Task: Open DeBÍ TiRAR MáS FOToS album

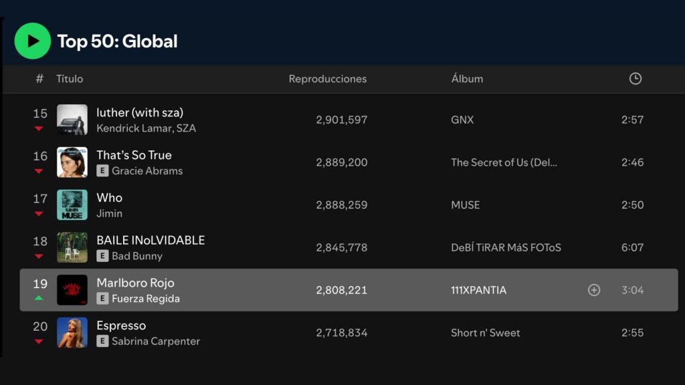Action: point(506,248)
